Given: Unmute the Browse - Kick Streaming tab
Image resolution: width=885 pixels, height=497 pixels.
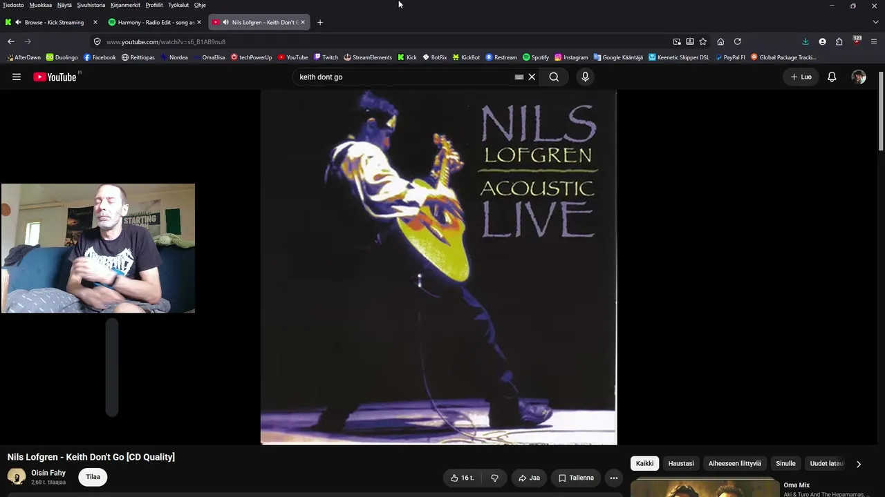Looking at the screenshot, I should click(x=18, y=22).
